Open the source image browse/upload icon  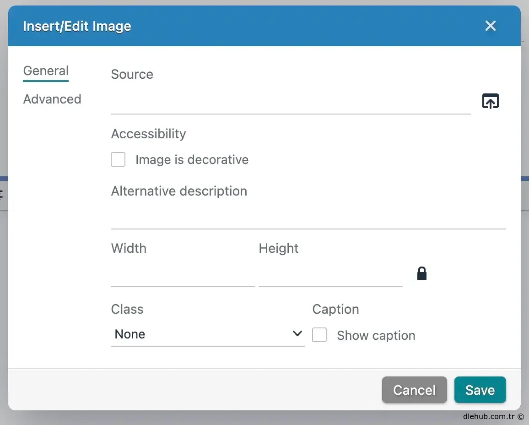[x=490, y=101]
